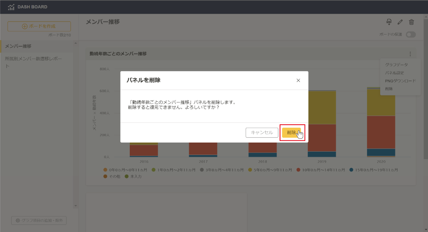Select PNGダウンロード in the panel menu
The image size is (428, 232).
[400, 81]
